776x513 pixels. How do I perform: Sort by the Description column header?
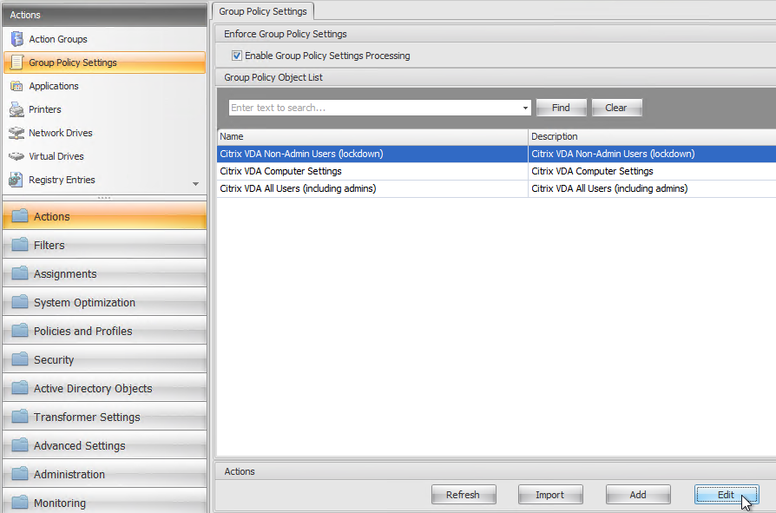pos(652,136)
